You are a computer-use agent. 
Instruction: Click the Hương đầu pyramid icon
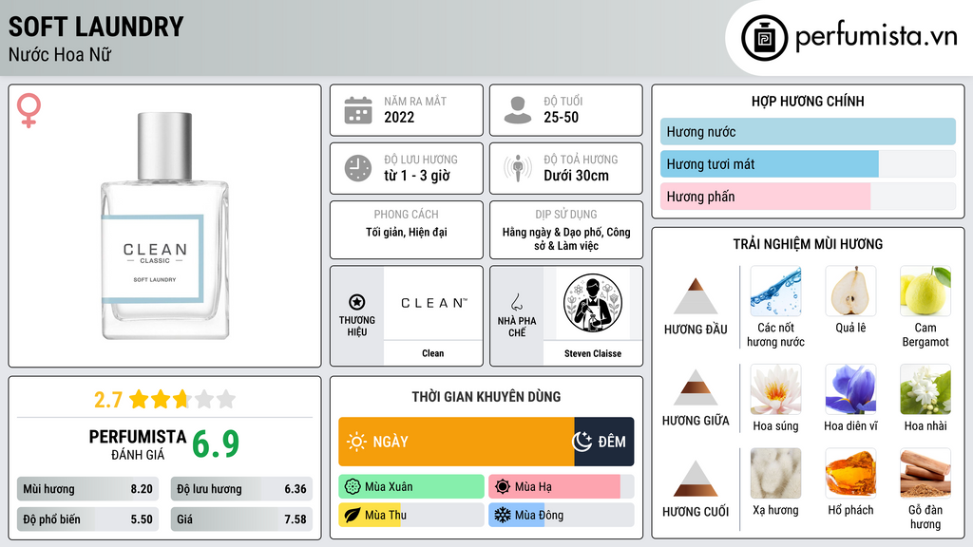[x=696, y=296]
